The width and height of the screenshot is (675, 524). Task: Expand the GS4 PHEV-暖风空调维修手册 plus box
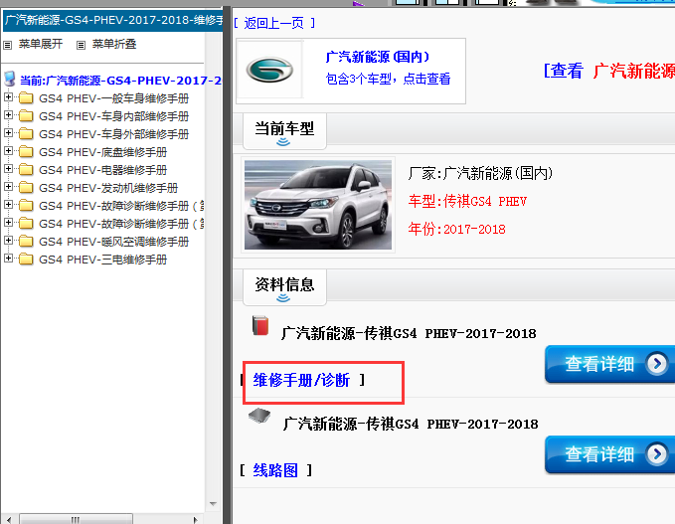pos(8,241)
